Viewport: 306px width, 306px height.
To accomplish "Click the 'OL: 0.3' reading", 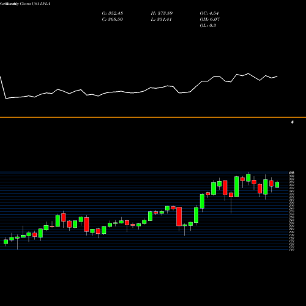I will (208, 26).
